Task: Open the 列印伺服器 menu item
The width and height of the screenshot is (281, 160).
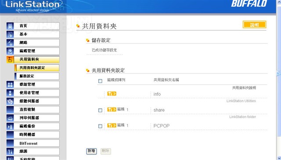Action: 36,118
